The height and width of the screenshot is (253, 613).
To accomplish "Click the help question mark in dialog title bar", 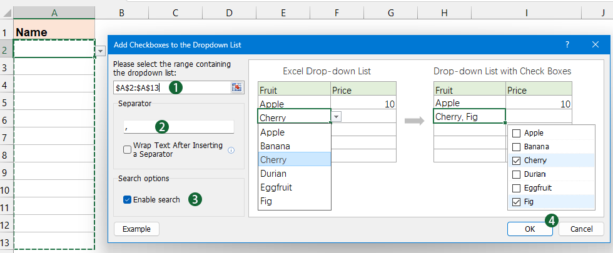I will pyautogui.click(x=567, y=44).
